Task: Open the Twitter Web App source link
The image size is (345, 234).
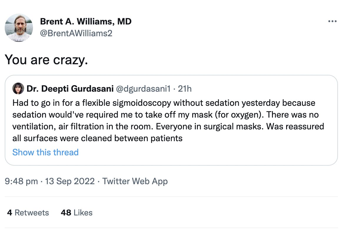Action: [135, 181]
